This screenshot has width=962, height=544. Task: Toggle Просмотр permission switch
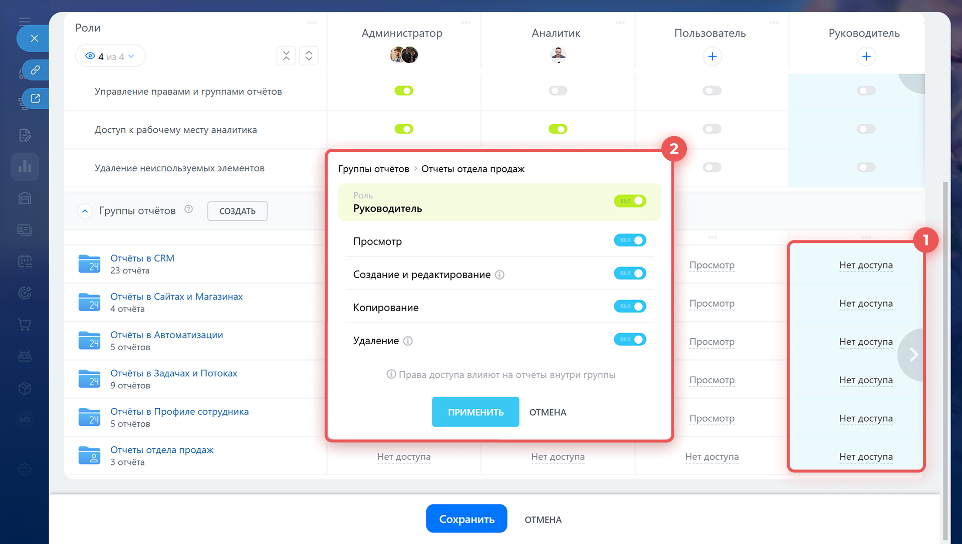click(630, 240)
